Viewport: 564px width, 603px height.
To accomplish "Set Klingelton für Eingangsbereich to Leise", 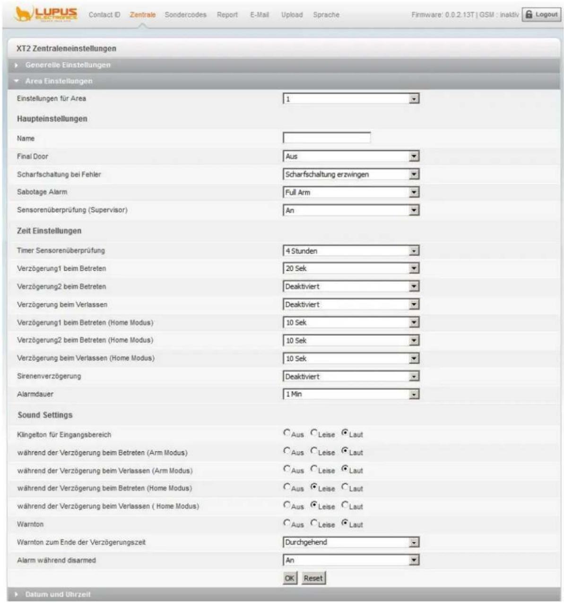I will click(x=314, y=432).
